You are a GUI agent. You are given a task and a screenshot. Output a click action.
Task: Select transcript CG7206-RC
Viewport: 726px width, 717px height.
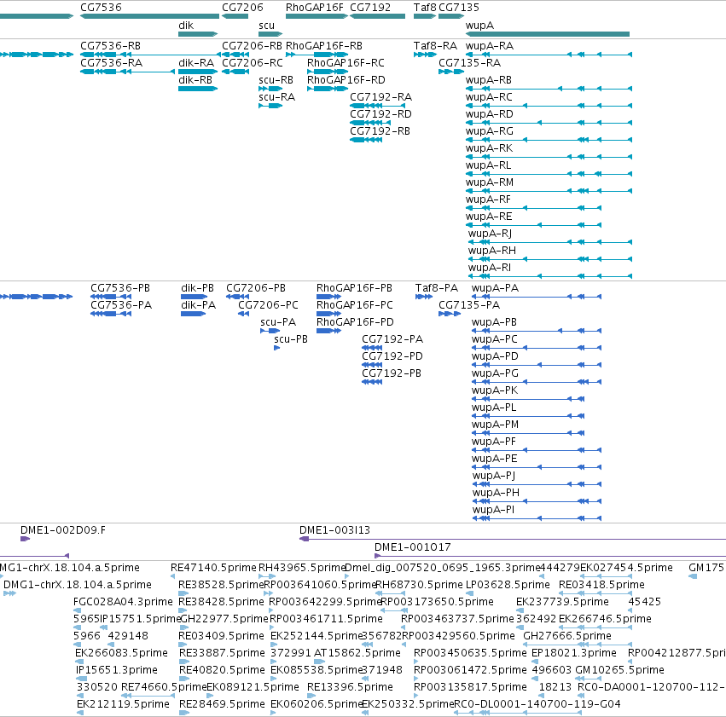[252, 63]
